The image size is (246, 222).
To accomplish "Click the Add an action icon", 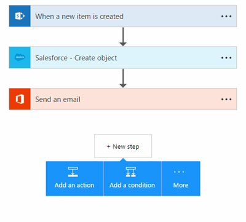I will pyautogui.click(x=73, y=172).
